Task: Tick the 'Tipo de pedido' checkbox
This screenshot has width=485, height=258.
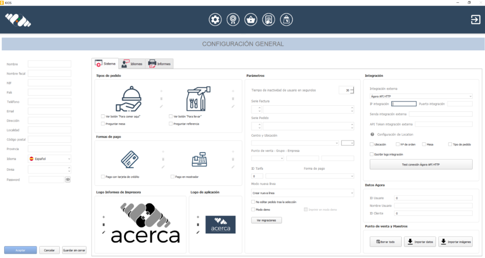Action: (450, 144)
